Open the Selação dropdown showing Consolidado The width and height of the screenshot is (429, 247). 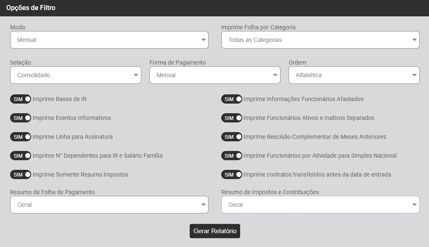[x=75, y=75]
